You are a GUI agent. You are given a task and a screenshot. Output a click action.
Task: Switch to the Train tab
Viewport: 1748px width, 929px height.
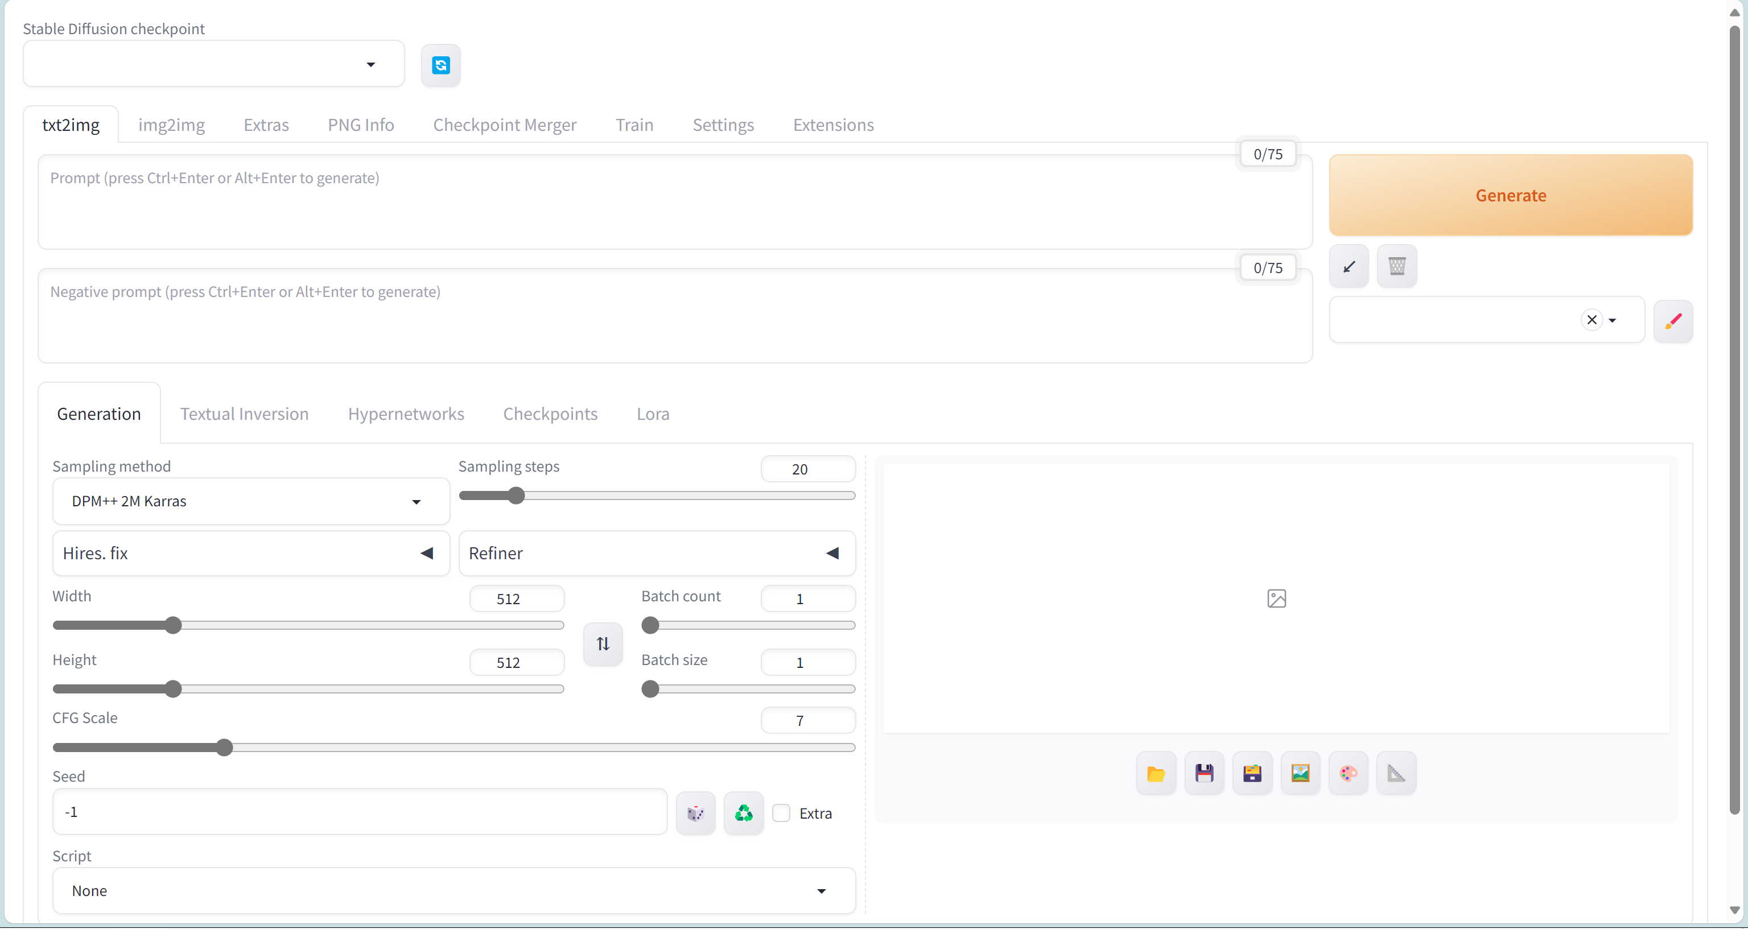pos(634,125)
